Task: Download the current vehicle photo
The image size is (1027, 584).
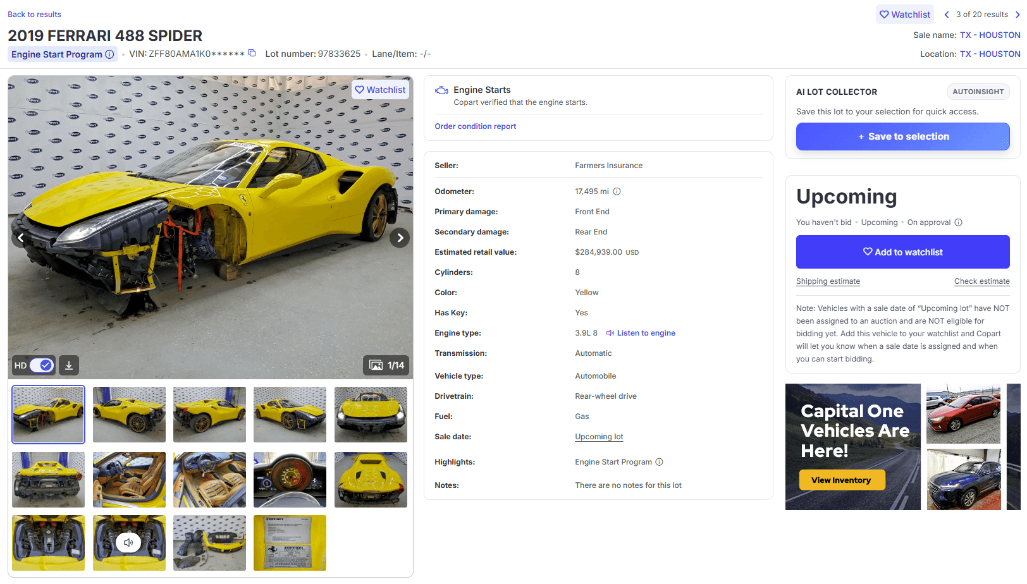Action: pyautogui.click(x=68, y=365)
